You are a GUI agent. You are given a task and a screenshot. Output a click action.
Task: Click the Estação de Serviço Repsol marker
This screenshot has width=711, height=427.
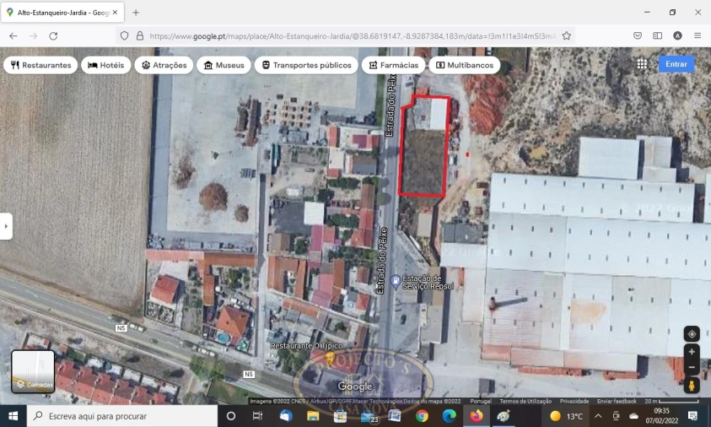coord(395,281)
